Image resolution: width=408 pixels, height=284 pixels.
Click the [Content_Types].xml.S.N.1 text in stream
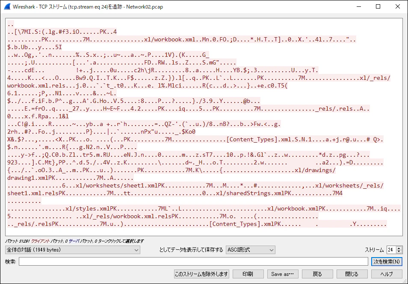[x=269, y=140]
